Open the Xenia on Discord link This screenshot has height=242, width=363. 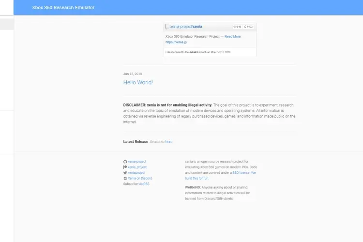coord(140,178)
